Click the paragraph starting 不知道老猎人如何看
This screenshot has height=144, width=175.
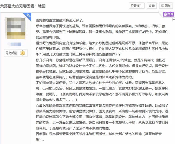(x=102, y=91)
